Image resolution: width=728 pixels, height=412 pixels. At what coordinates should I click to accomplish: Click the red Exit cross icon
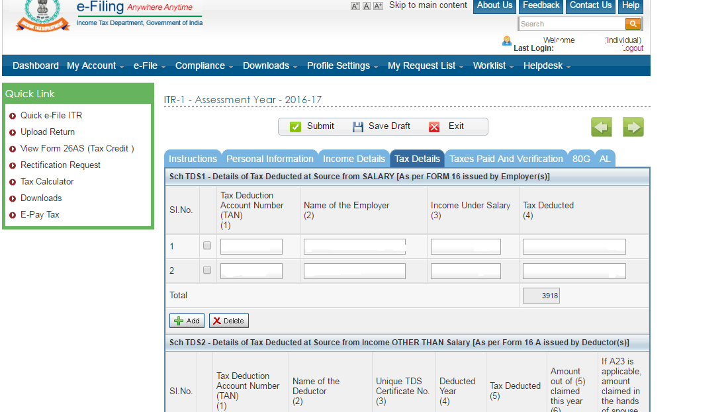click(x=434, y=126)
